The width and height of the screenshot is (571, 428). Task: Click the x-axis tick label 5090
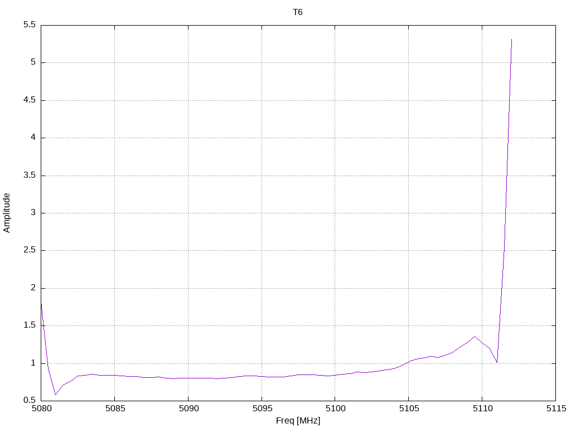tap(188, 408)
